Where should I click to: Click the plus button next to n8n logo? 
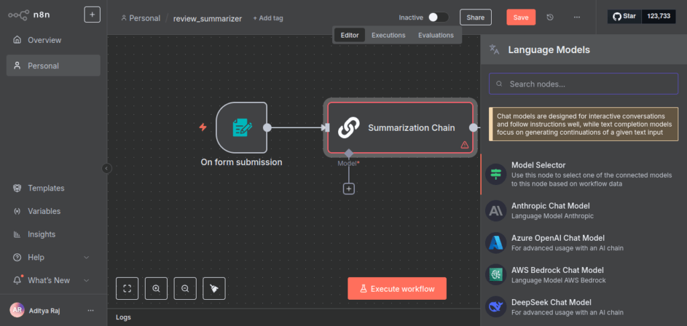pyautogui.click(x=92, y=14)
